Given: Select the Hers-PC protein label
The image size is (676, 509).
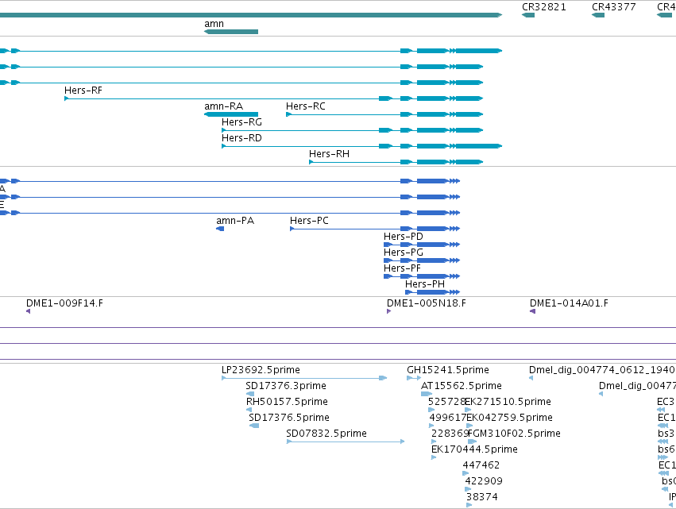Looking at the screenshot, I should (309, 221).
